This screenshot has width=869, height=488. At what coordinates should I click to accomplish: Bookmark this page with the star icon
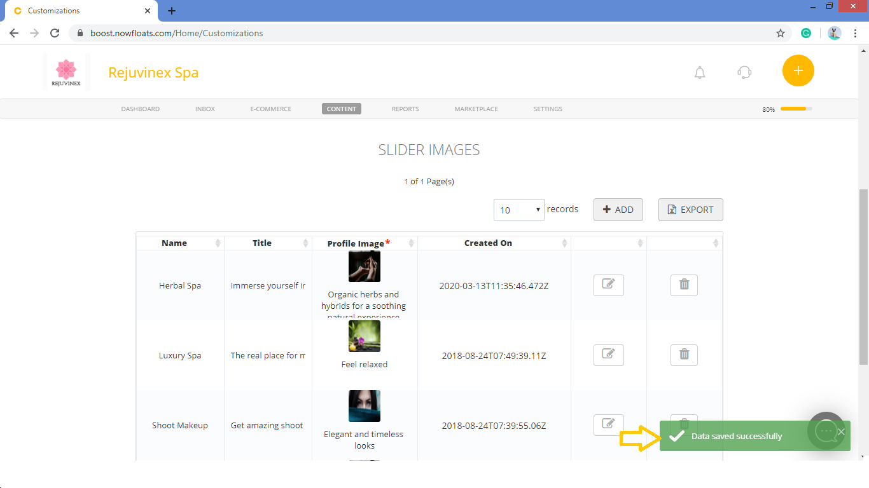point(781,33)
